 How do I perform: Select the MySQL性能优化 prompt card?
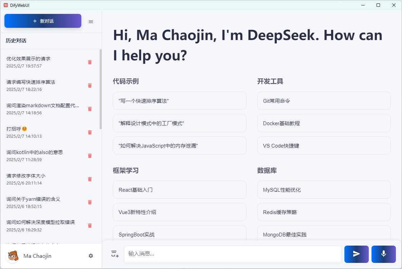pos(324,190)
